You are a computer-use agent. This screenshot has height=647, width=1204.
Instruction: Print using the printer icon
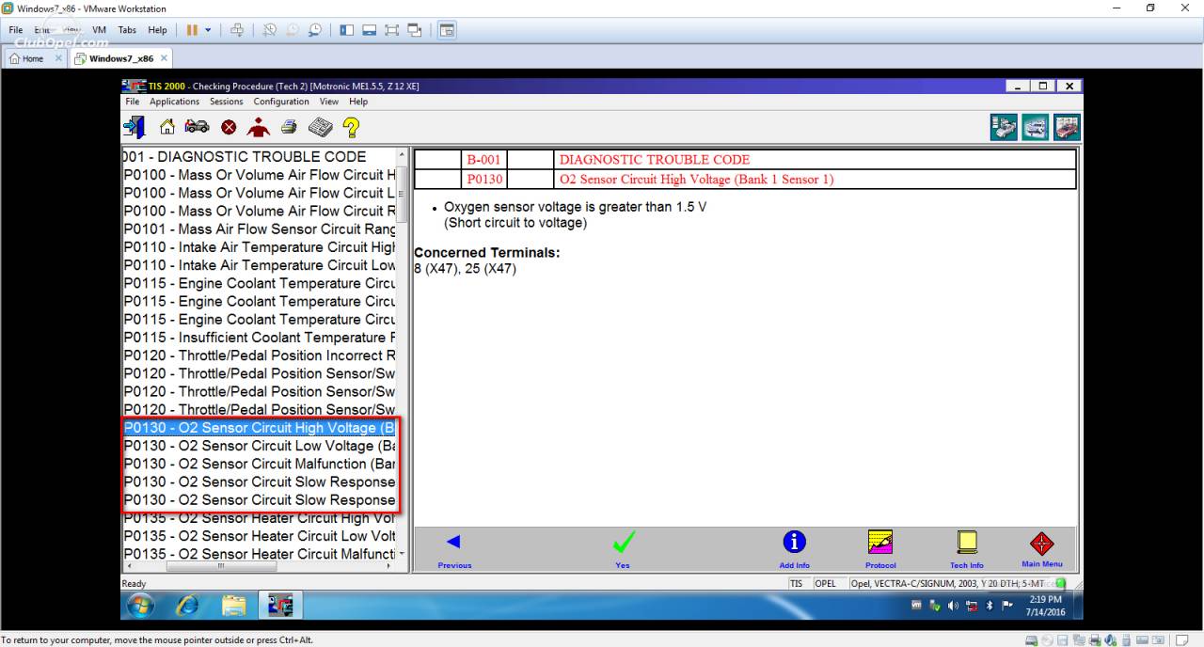(x=289, y=127)
